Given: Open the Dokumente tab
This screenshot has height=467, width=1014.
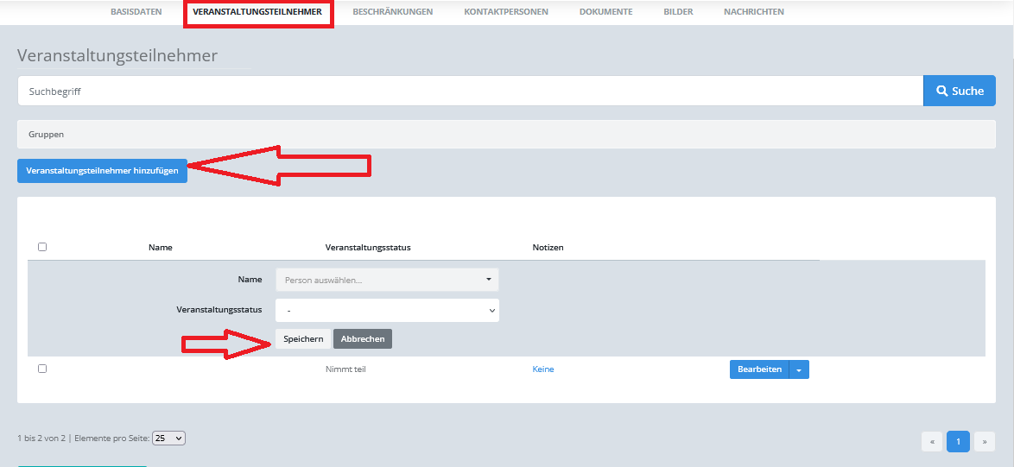Looking at the screenshot, I should coord(606,11).
